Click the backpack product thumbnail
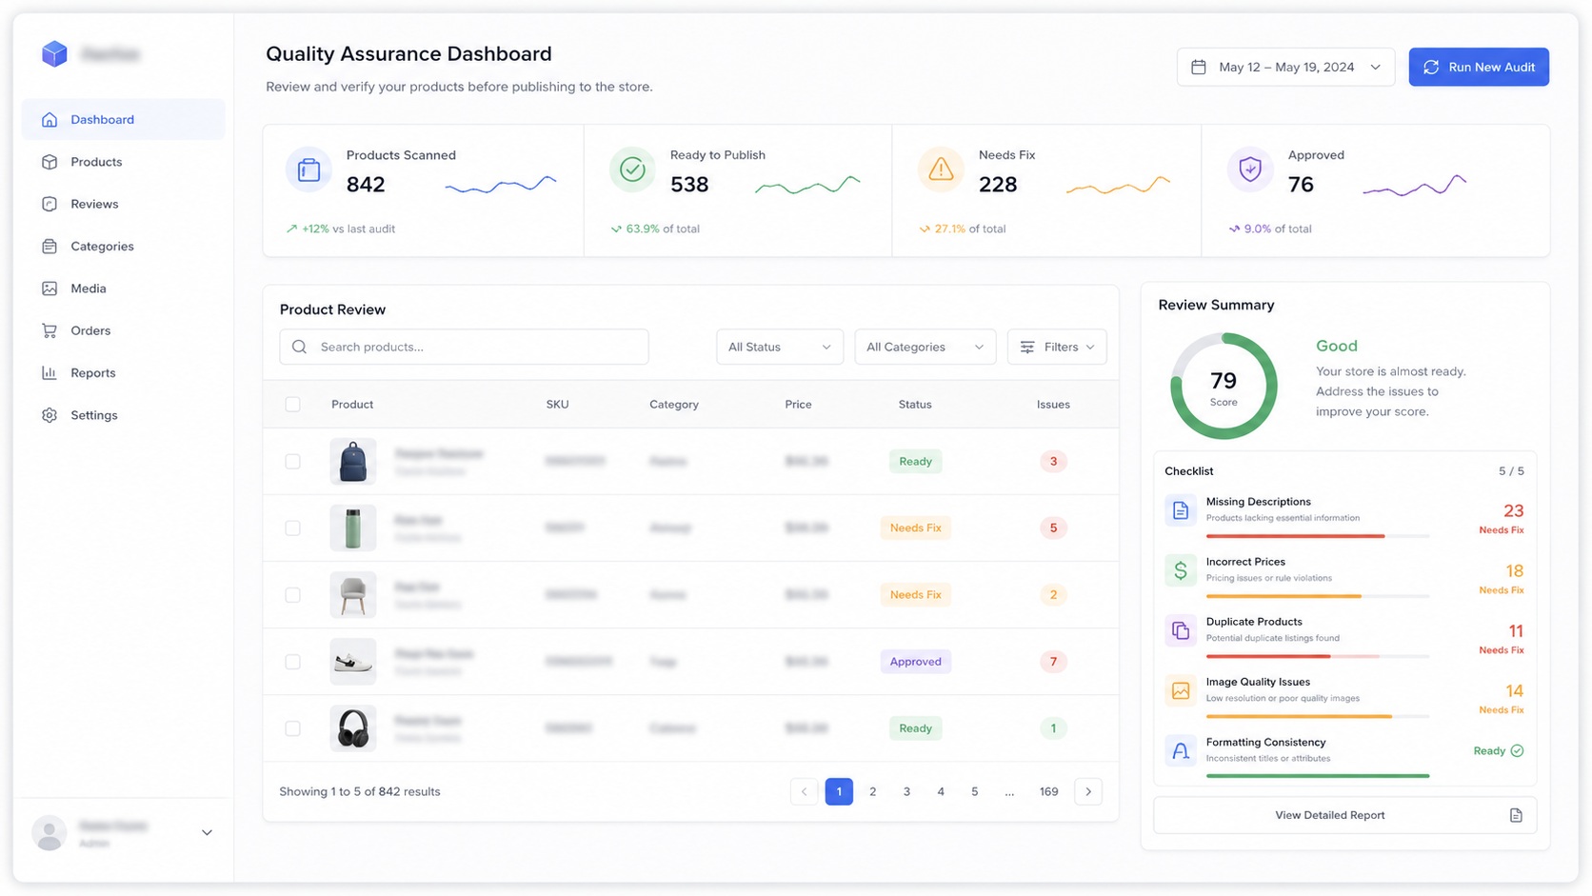The image size is (1592, 896). (x=353, y=461)
